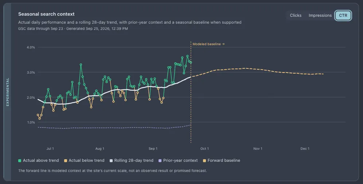Click the 2.0% y-axis label
This screenshot has height=184, width=363.
pyautogui.click(x=31, y=97)
